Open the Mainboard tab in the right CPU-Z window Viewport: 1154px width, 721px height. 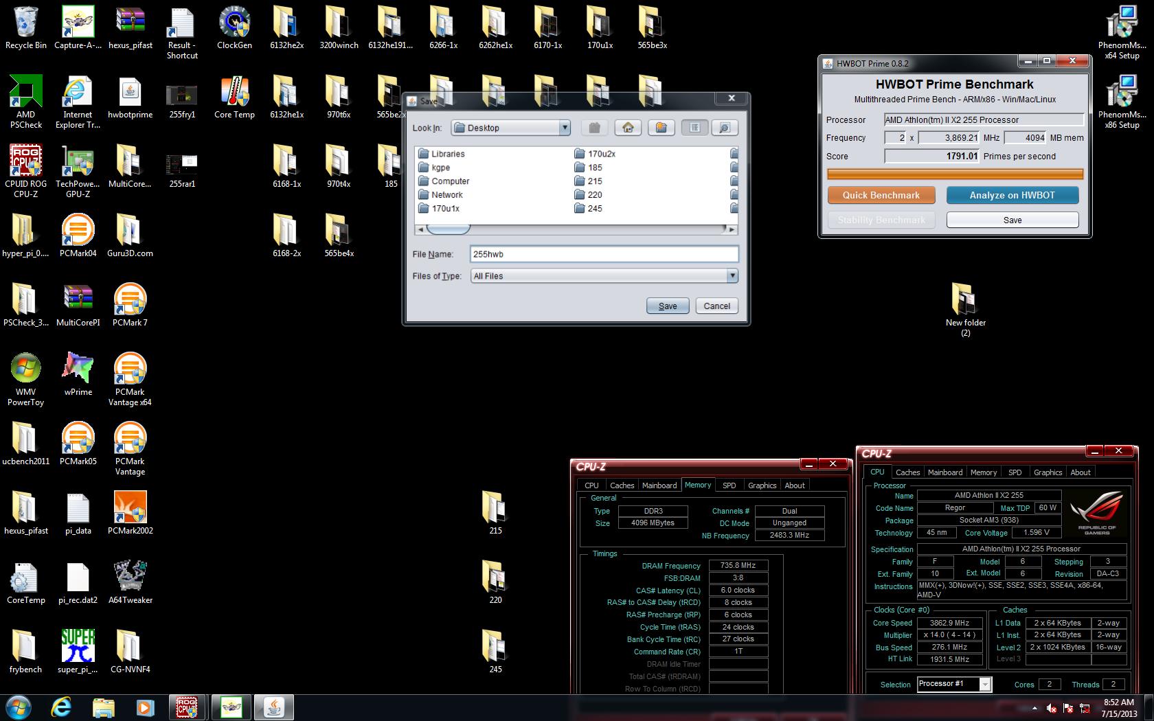click(944, 472)
